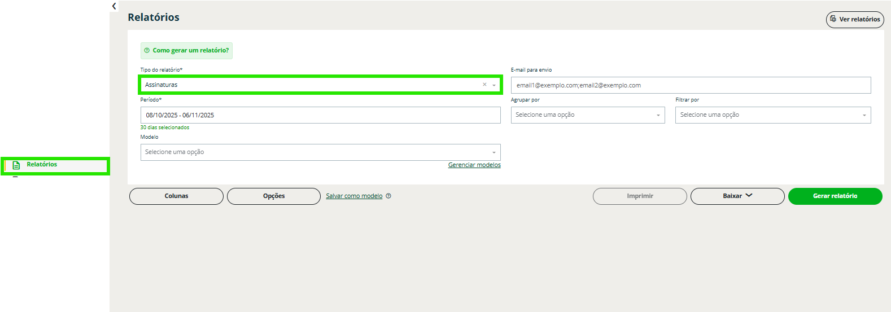This screenshot has width=891, height=312.
Task: Click the Período date range field
Action: tap(320, 115)
